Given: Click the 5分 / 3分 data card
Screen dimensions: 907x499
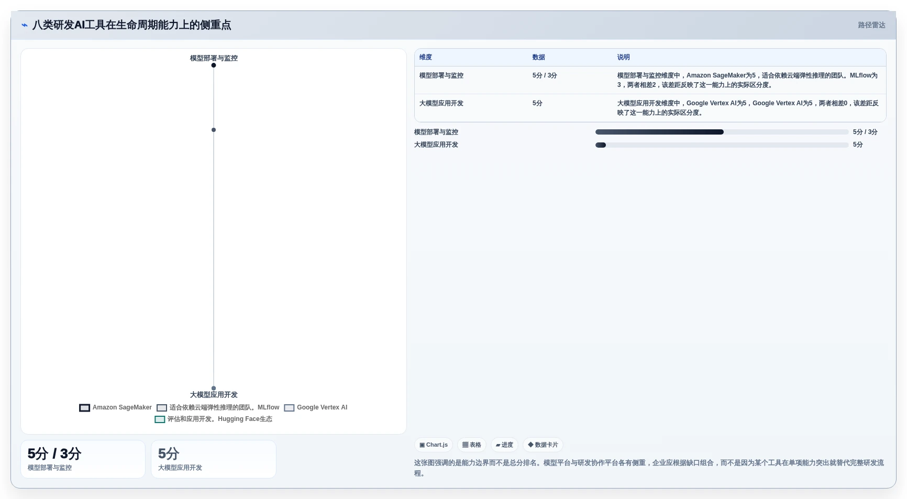Looking at the screenshot, I should (83, 459).
